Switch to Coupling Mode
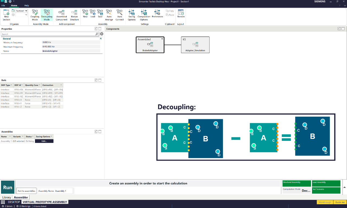This screenshot has width=347, height=208. coord(35,15)
